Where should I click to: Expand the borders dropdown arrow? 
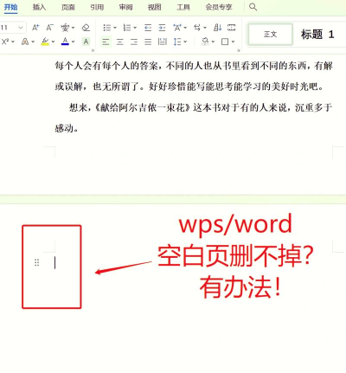(x=233, y=42)
